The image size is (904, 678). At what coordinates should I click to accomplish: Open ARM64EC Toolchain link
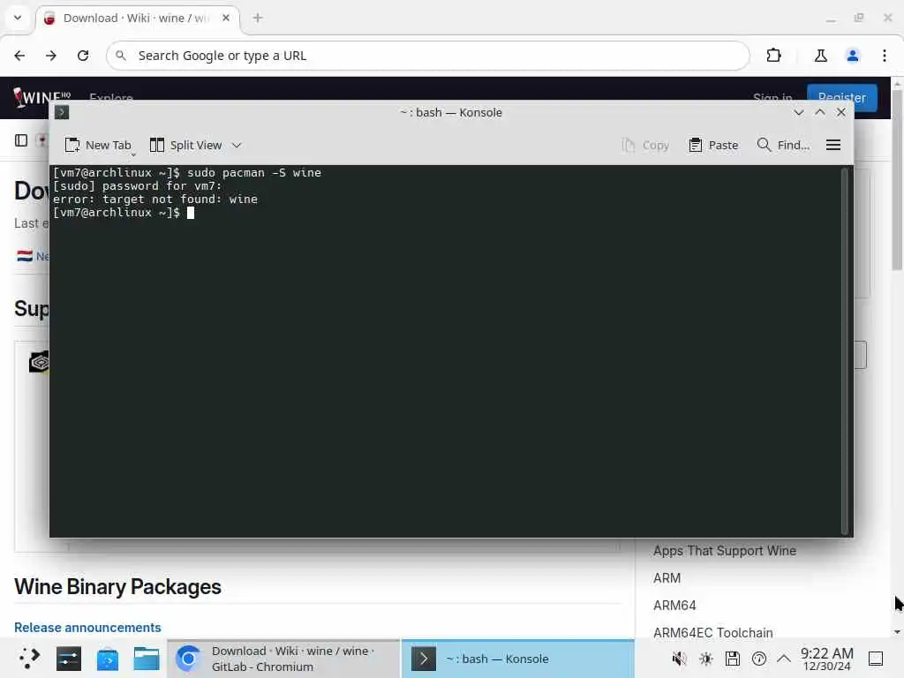click(713, 632)
